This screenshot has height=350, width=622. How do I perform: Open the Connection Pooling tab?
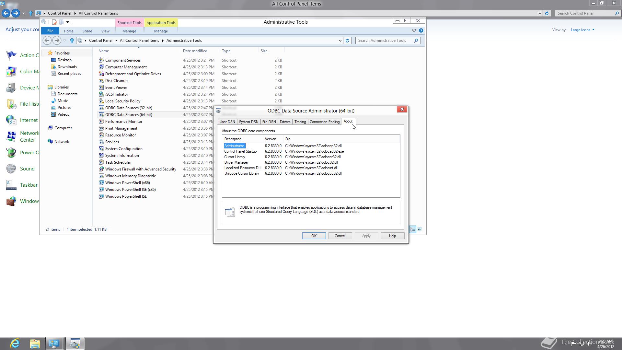pos(324,122)
